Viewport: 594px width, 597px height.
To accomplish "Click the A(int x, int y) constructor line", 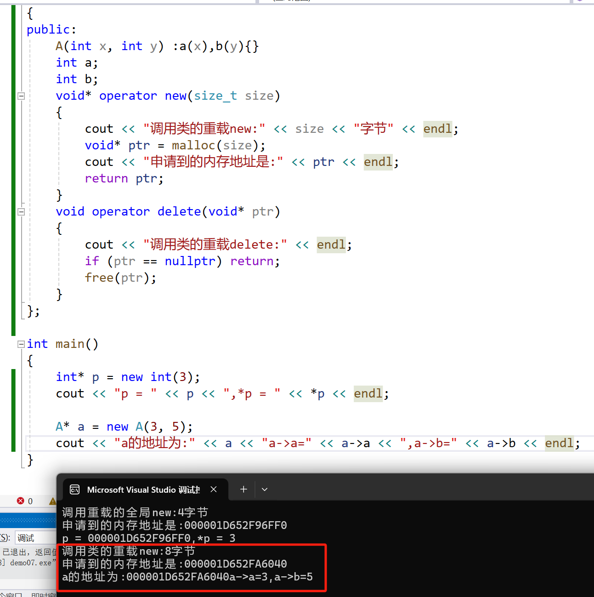I will click(x=157, y=46).
